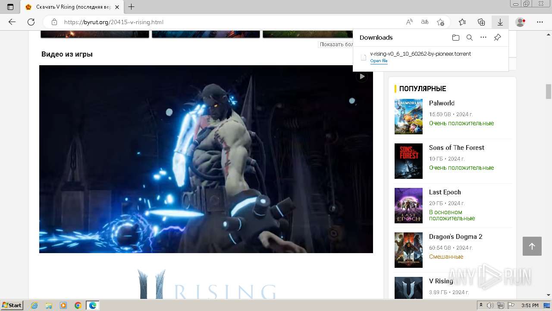Open more options in Downloads panel
Screen dimensions: 552x311
[x=483, y=38]
